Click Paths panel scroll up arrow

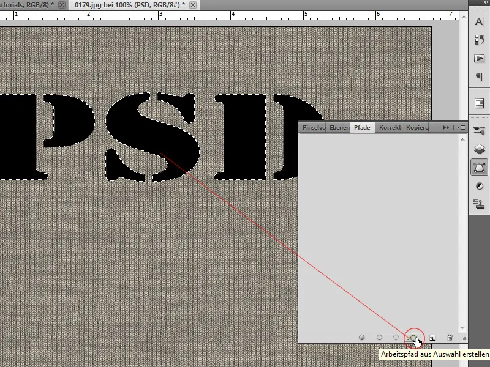pos(462,139)
